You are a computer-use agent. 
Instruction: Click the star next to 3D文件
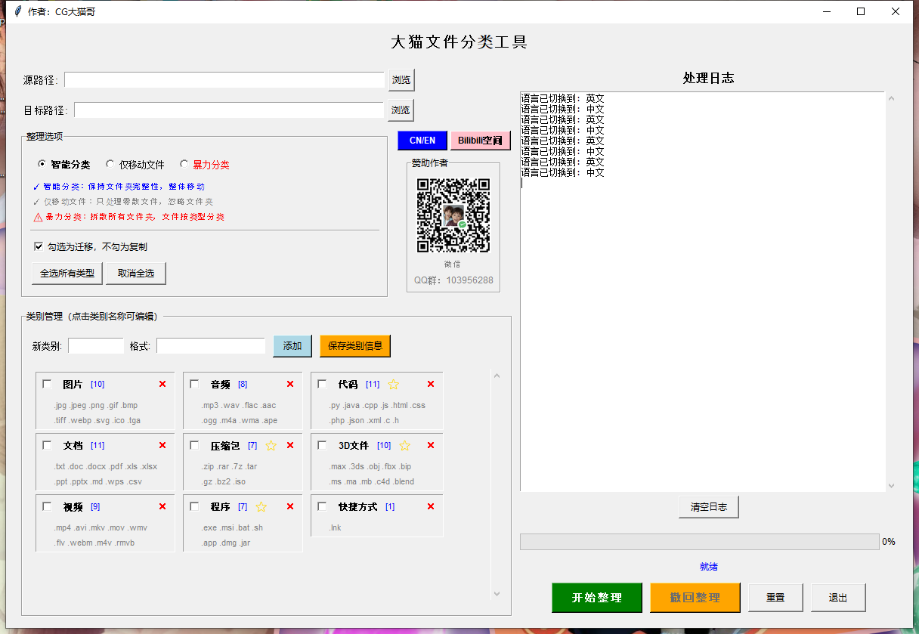pyautogui.click(x=404, y=445)
